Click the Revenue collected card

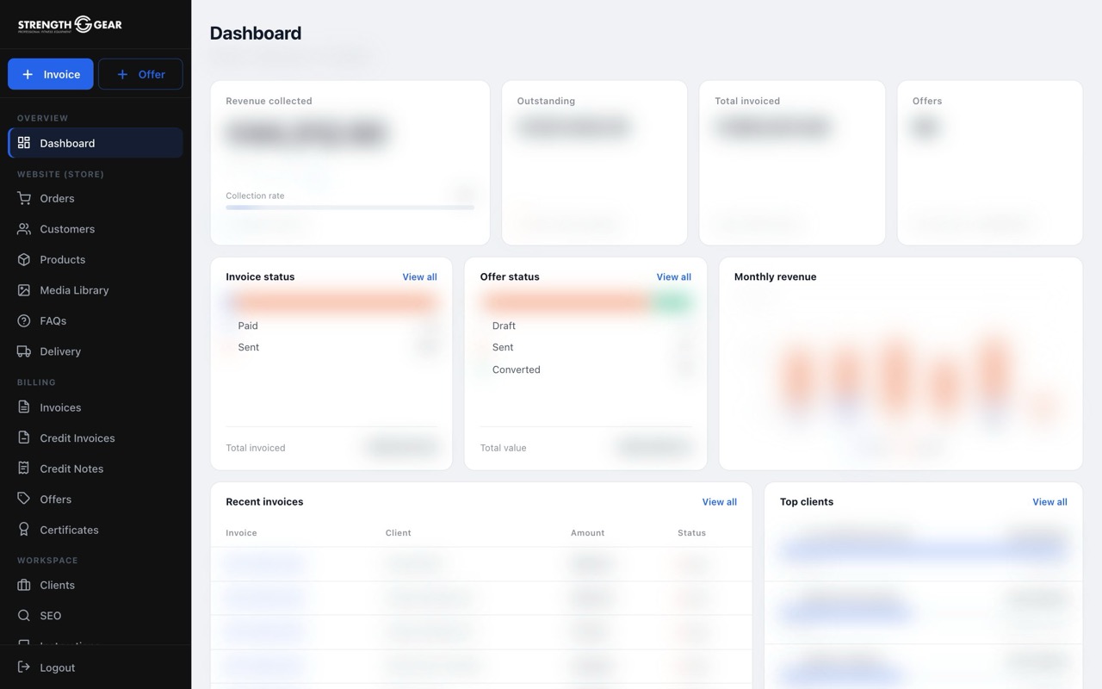click(x=350, y=163)
